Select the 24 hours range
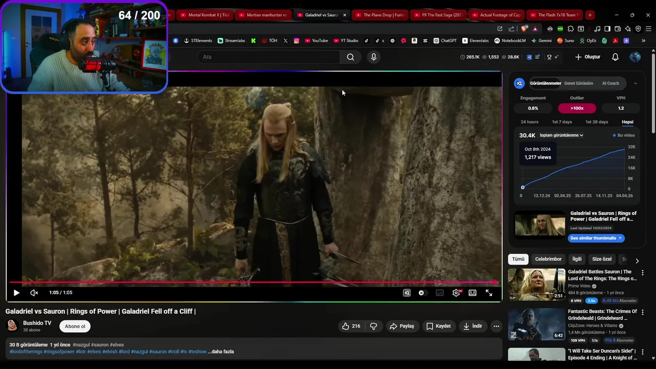656x369 pixels. point(529,122)
